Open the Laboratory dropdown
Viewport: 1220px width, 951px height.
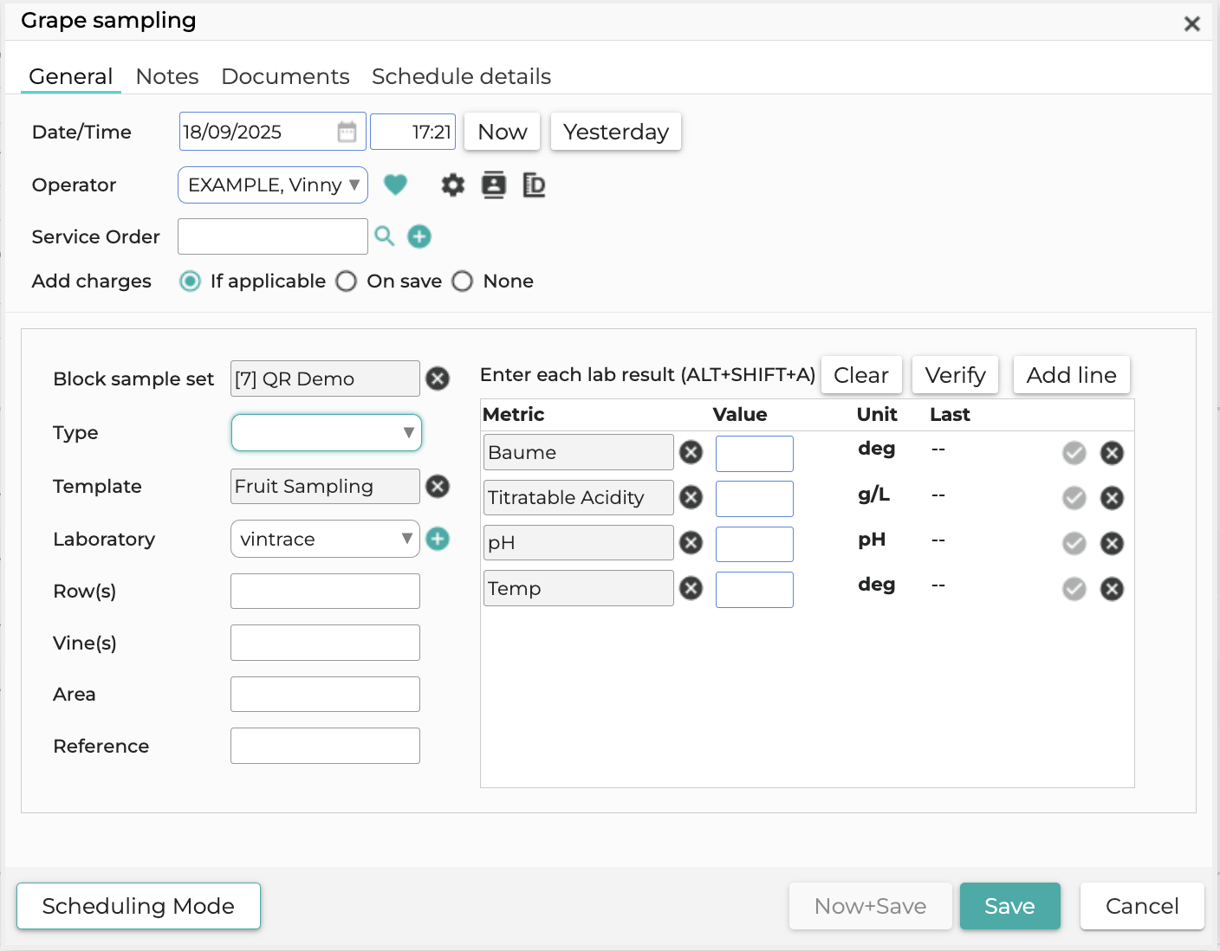pyautogui.click(x=325, y=539)
